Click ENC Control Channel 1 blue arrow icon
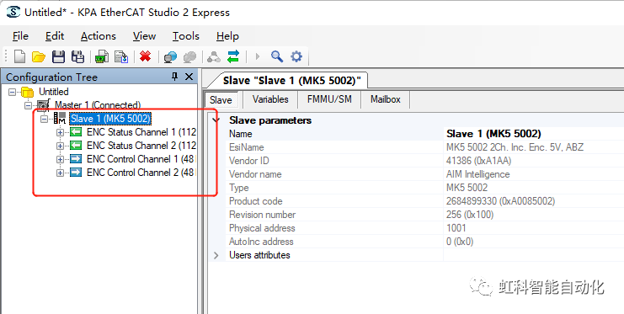Screen dimensions: 624x314 point(76,159)
